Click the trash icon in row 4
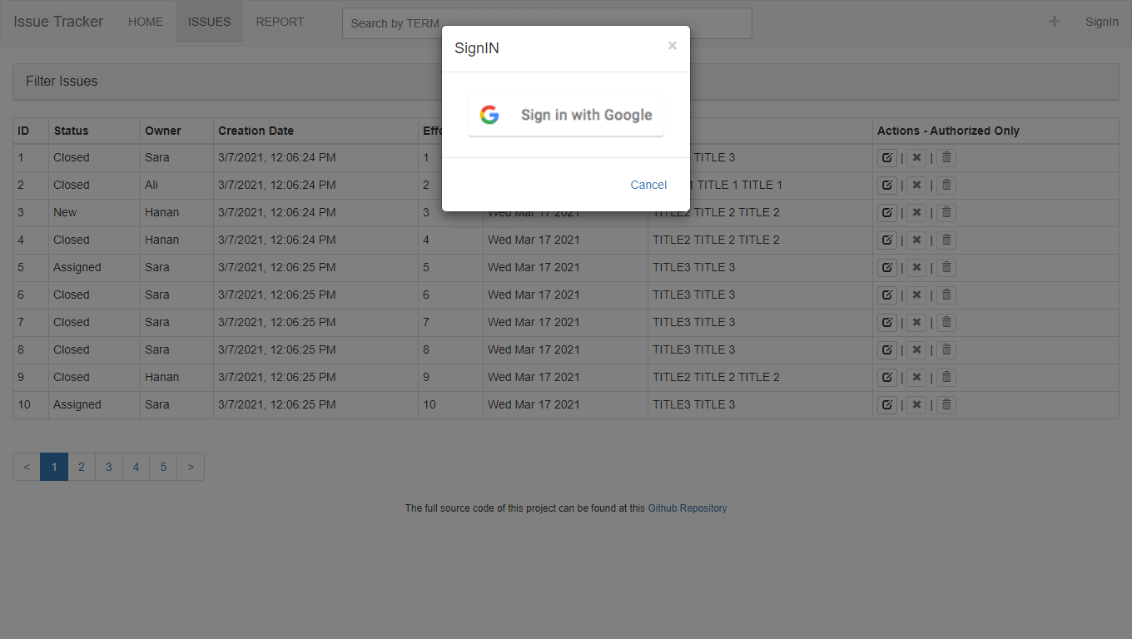 pyautogui.click(x=946, y=240)
